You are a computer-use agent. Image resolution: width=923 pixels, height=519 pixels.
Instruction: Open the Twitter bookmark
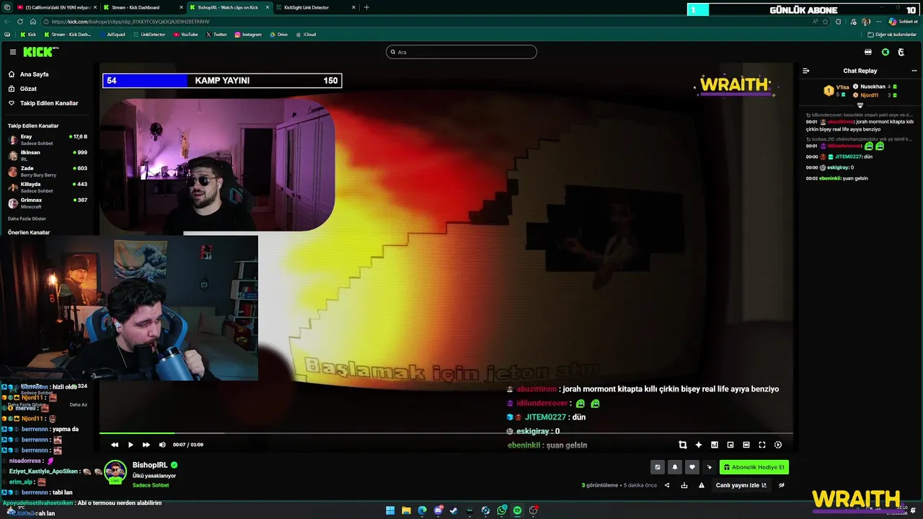(x=216, y=34)
